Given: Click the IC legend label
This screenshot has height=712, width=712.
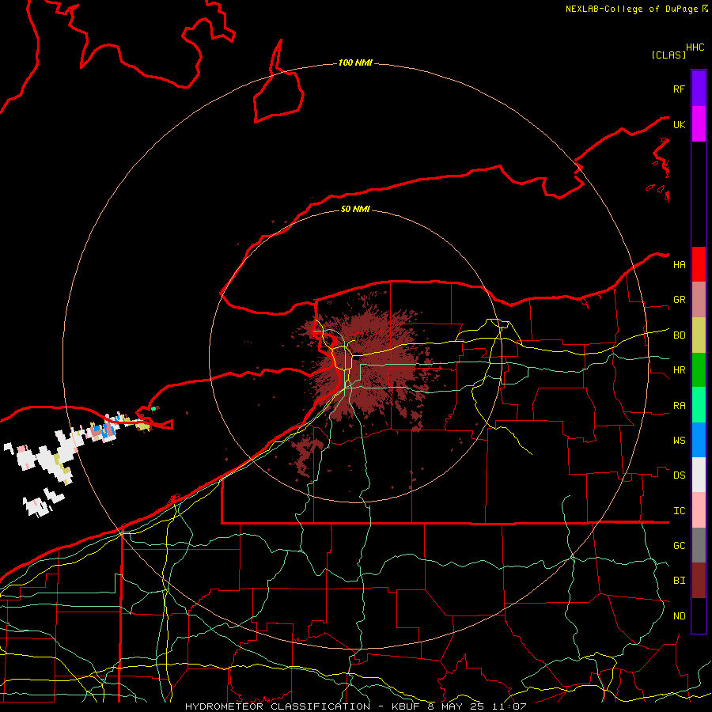Looking at the screenshot, I should pyautogui.click(x=679, y=511).
